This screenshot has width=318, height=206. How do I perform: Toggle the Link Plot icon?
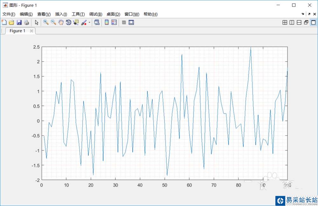pyautogui.click(x=97, y=22)
